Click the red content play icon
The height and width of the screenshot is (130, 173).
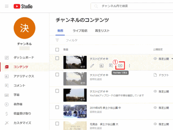(7, 67)
